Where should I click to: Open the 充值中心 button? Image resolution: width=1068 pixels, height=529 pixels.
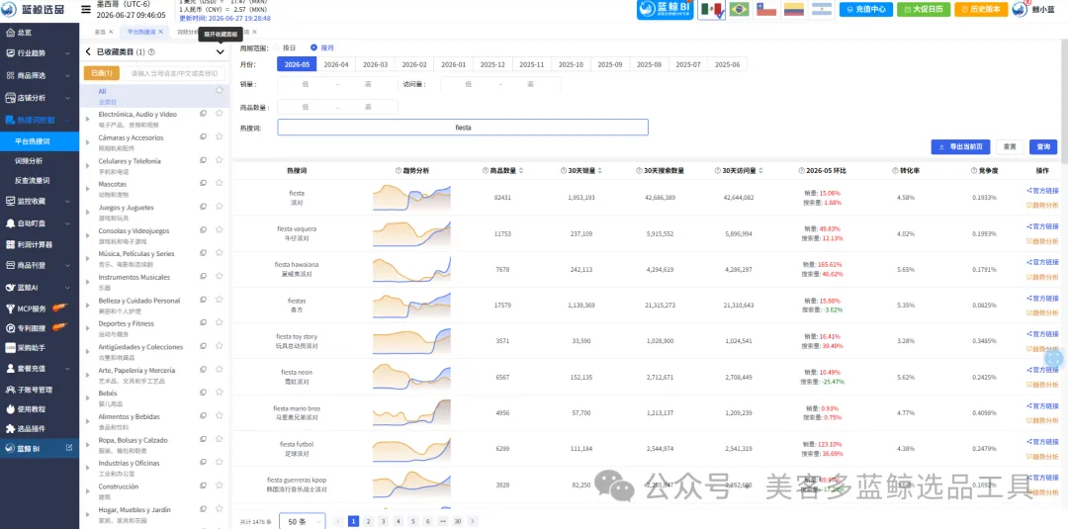coord(865,10)
